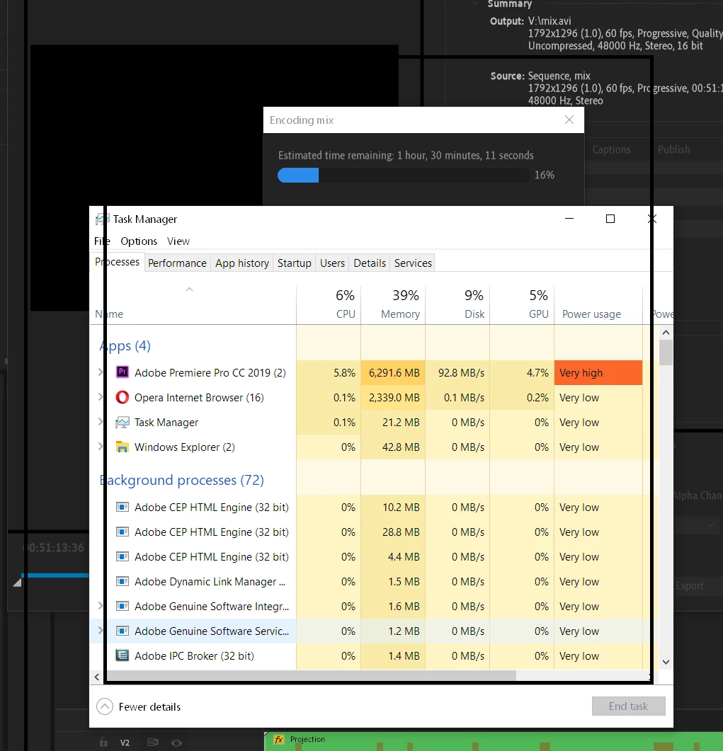Screen dimensions: 723x751
Task: Open the View menu in Task Manager
Action: tap(178, 241)
